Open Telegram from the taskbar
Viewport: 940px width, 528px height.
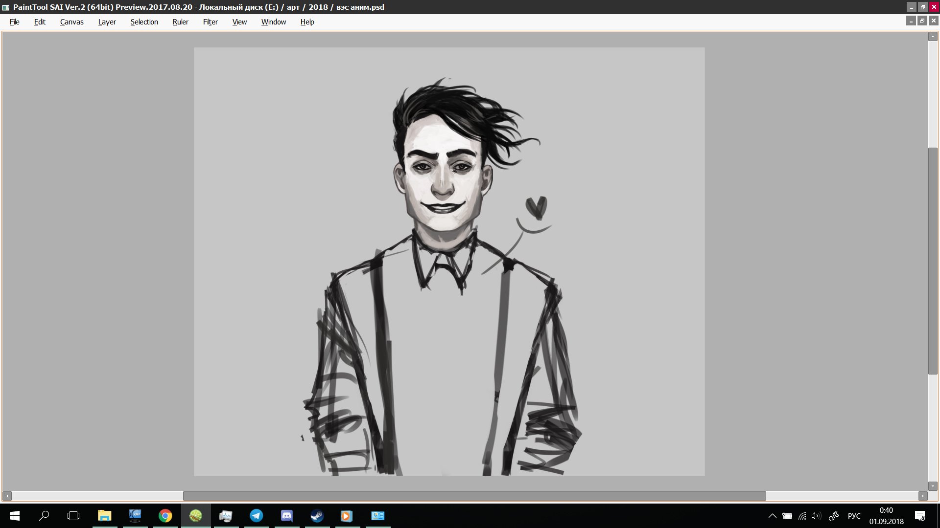[257, 516]
